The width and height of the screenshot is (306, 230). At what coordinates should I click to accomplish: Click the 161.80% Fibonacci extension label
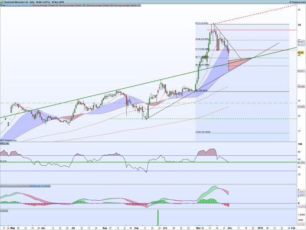click(x=203, y=132)
